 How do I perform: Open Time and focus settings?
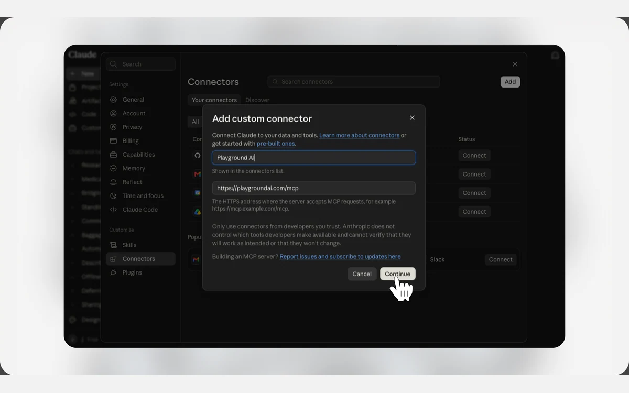pos(140,196)
